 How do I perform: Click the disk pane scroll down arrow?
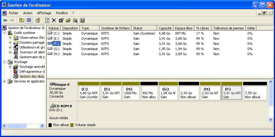(x=271, y=119)
